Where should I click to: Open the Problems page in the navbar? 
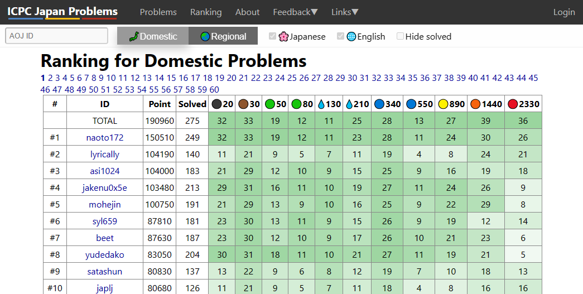pos(158,12)
